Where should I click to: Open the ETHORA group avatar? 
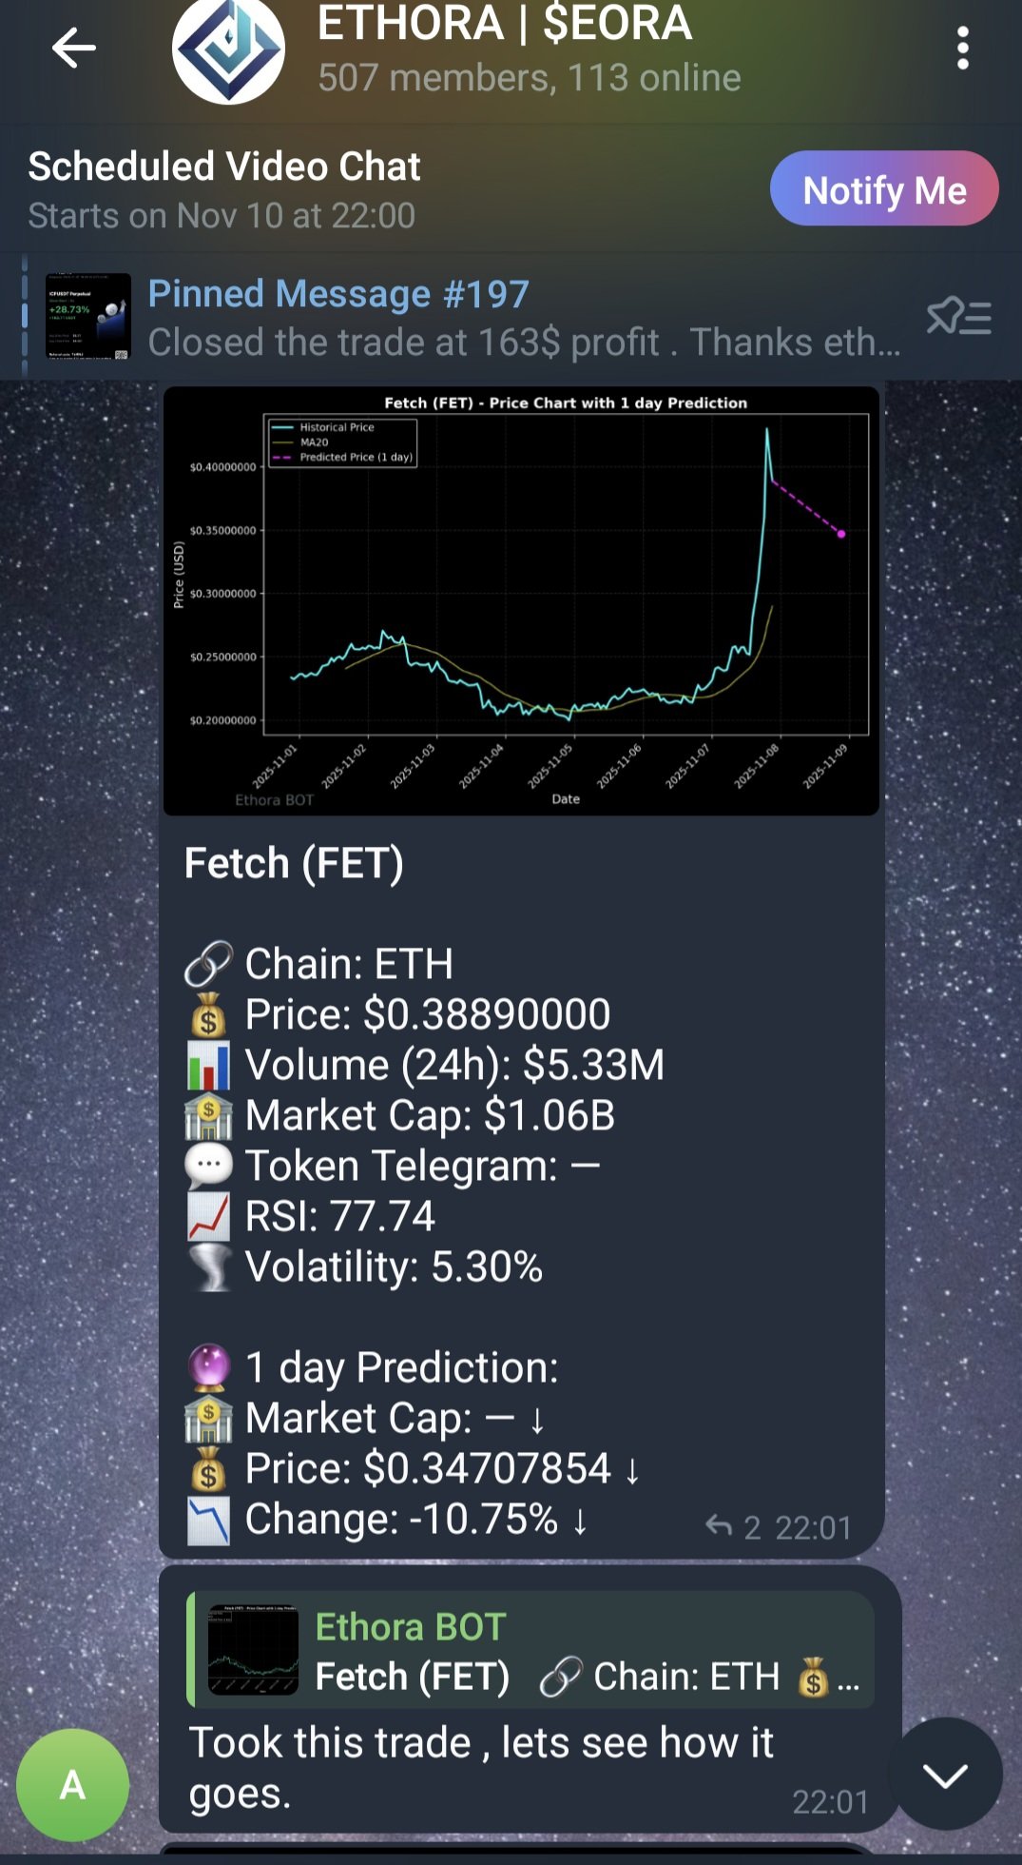pyautogui.click(x=228, y=49)
